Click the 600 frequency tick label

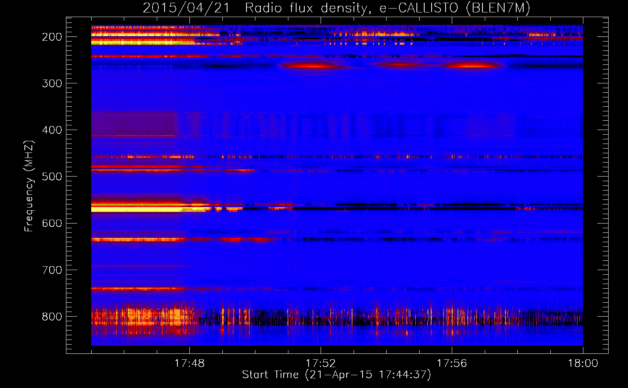point(52,223)
